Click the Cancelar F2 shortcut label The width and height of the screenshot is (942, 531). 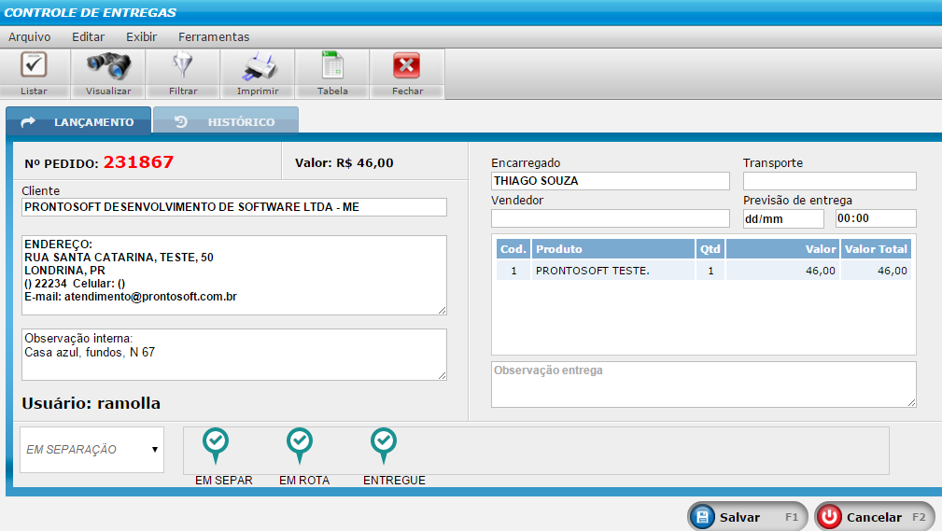coord(919,517)
